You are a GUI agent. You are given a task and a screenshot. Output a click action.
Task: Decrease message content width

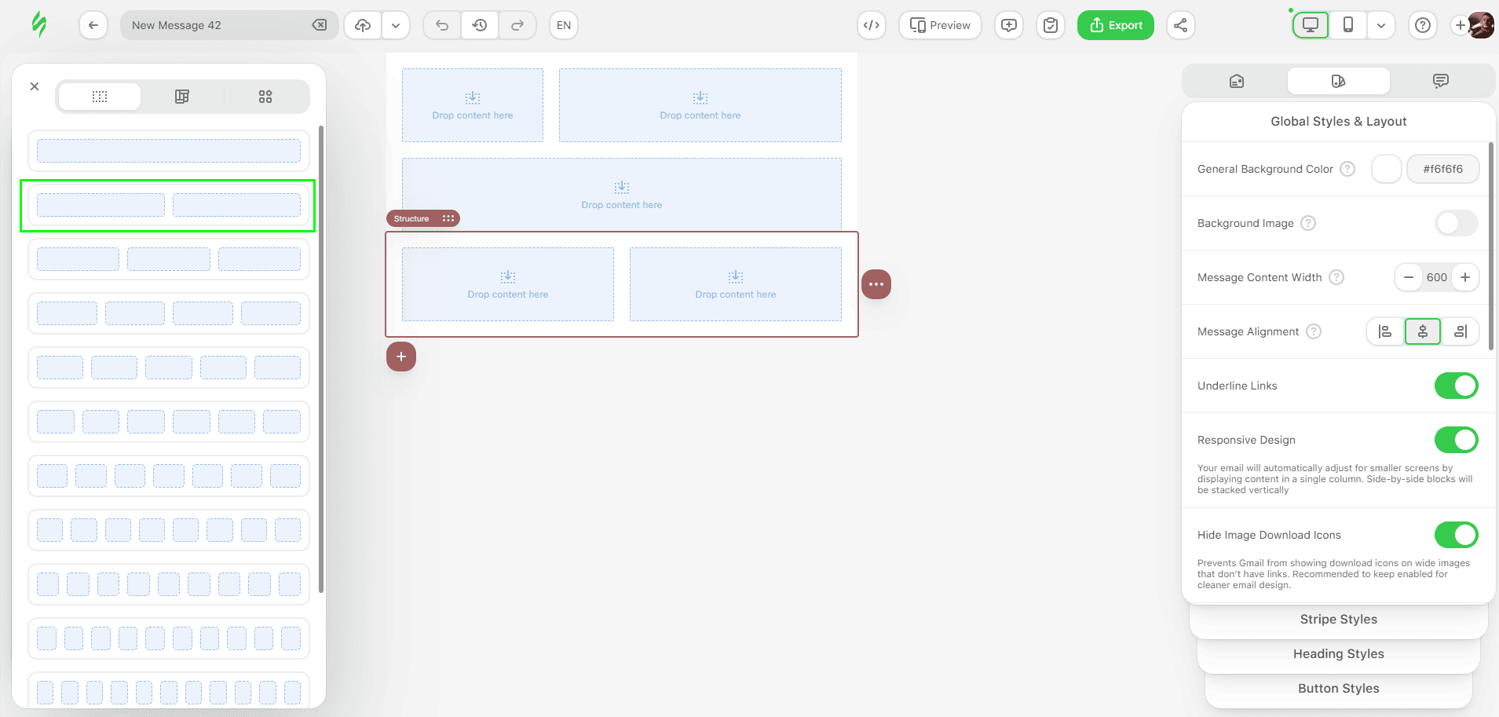click(x=1409, y=277)
